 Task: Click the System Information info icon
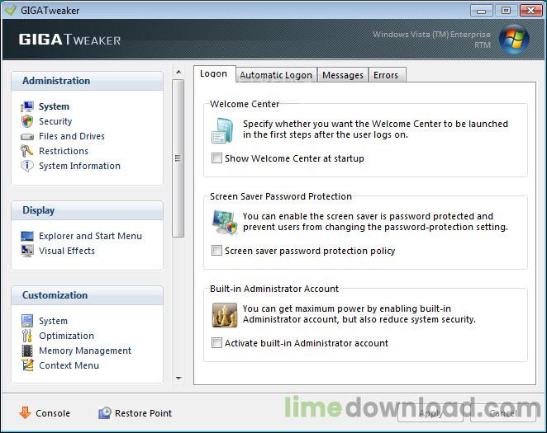[27, 166]
